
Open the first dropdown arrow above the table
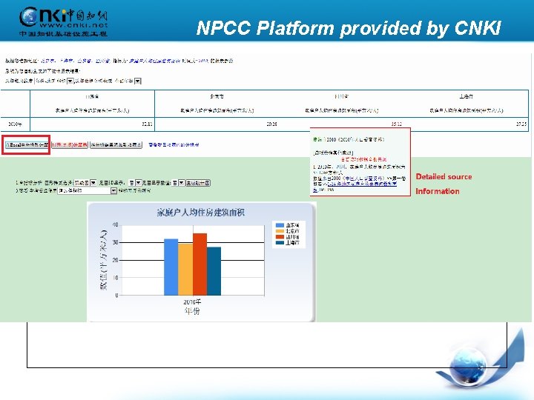click(x=70, y=81)
